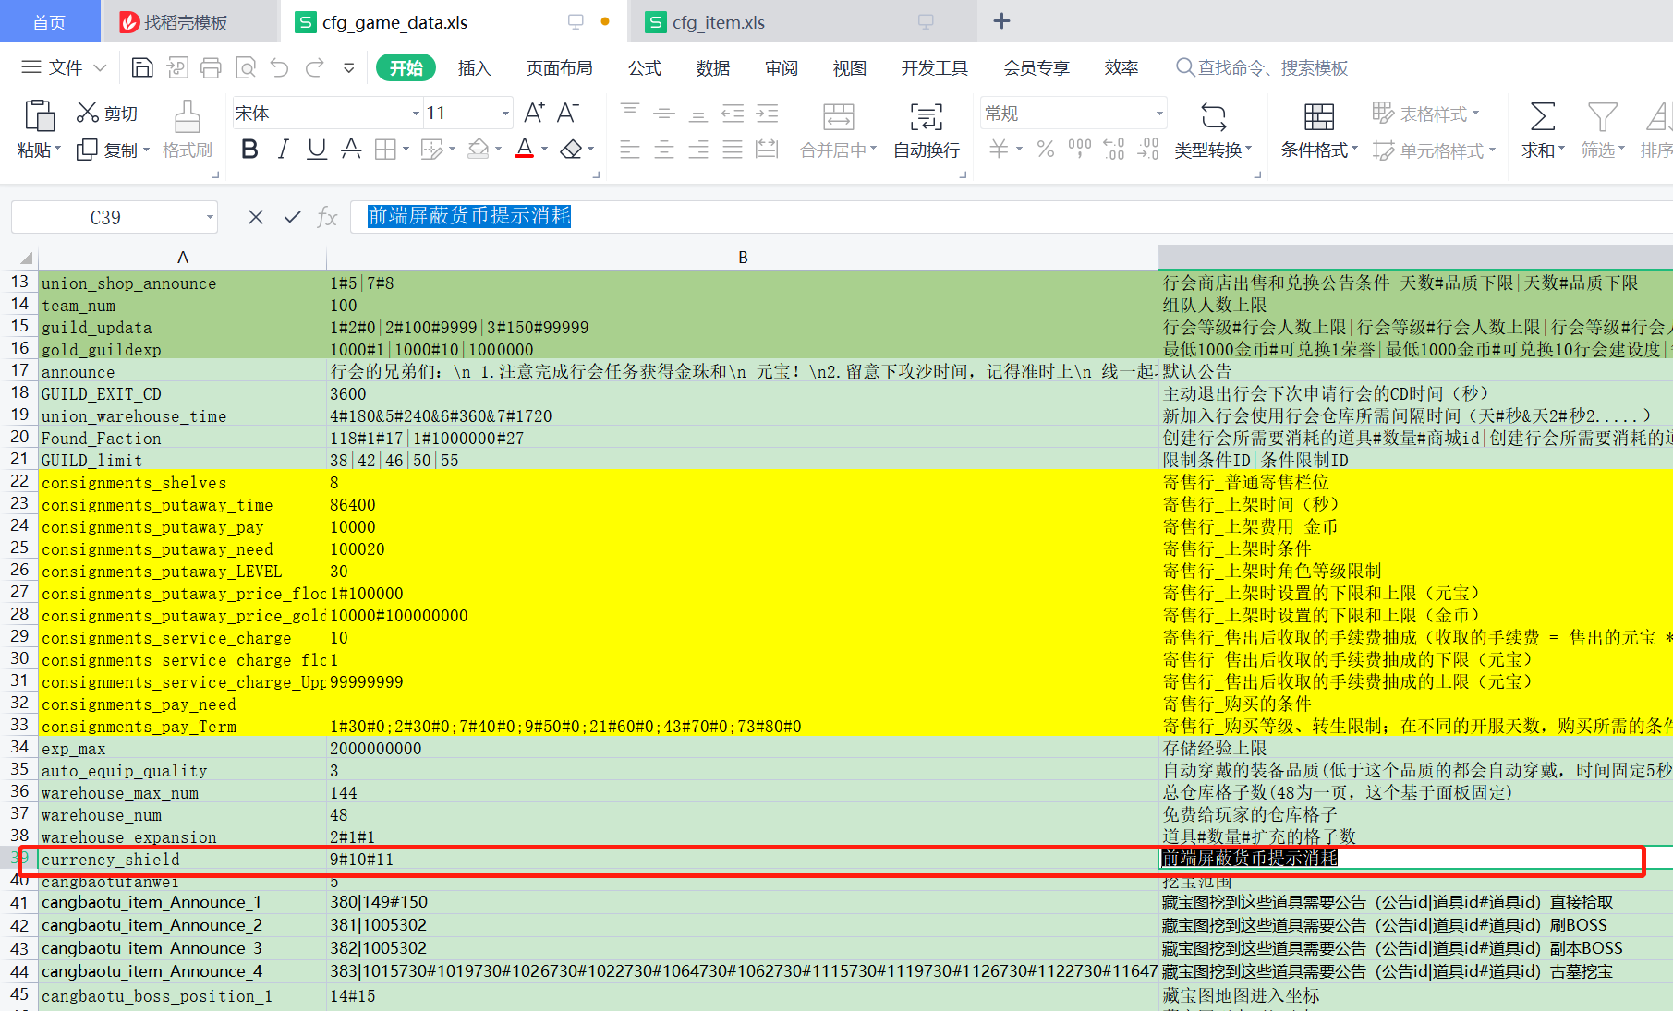Image resolution: width=1673 pixels, height=1011 pixels.
Task: Decrease decimal places
Action: (1148, 149)
